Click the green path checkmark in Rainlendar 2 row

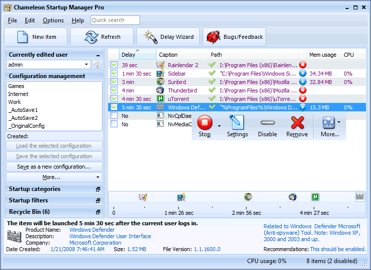(x=212, y=65)
